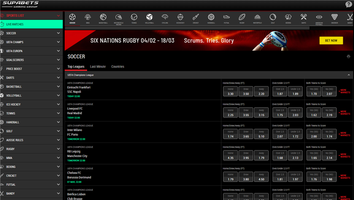Viewport: 354px width, 200px height.
Task: Select Away 1.79 for Manchester City
Action: click(261, 155)
